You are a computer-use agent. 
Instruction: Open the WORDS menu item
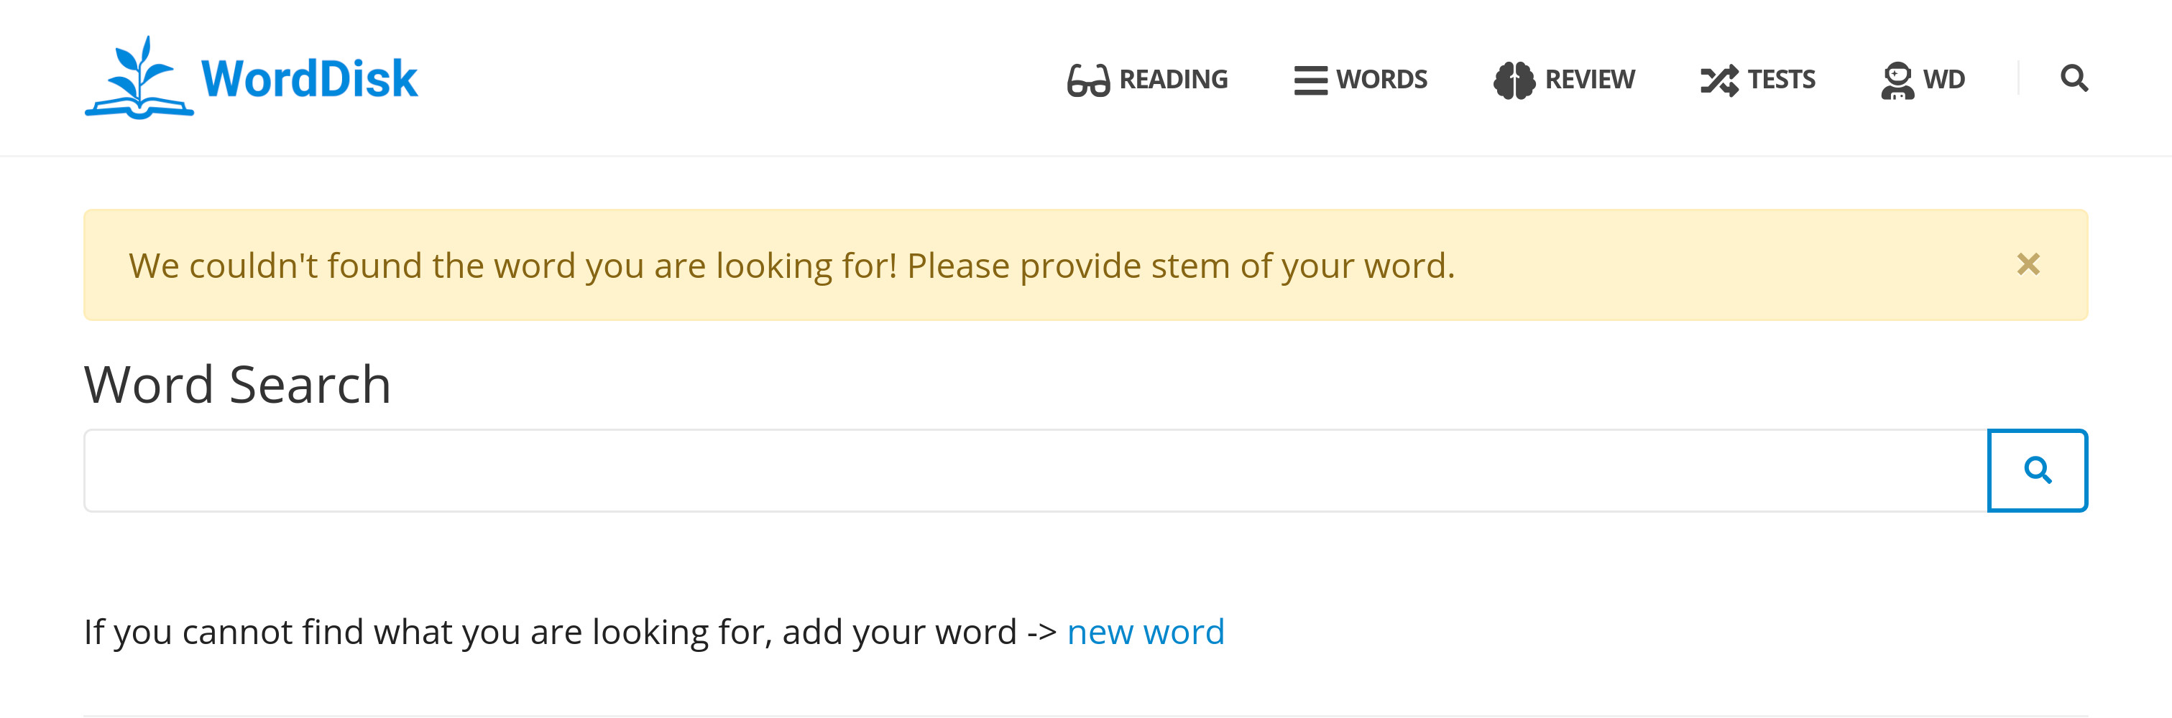pyautogui.click(x=1361, y=79)
